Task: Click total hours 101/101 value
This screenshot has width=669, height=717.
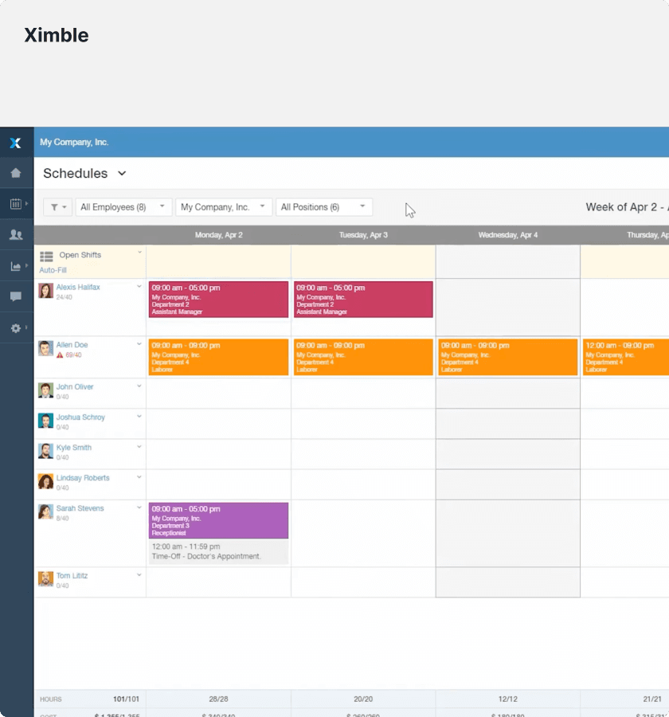Action: point(126,699)
